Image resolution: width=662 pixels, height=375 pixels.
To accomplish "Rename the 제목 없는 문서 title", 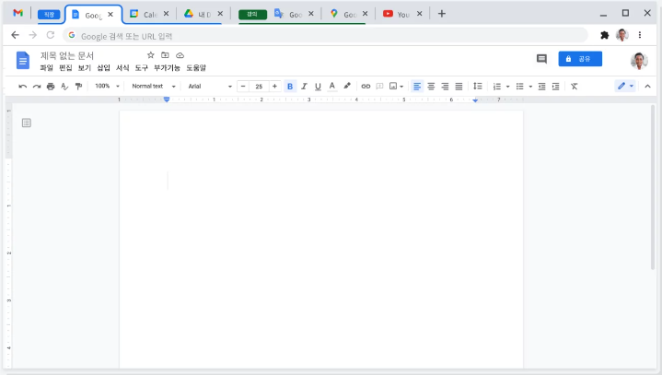I will click(67, 55).
